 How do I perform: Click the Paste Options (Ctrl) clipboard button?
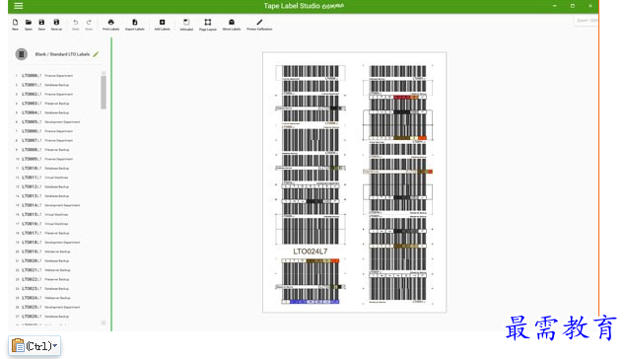(x=35, y=345)
